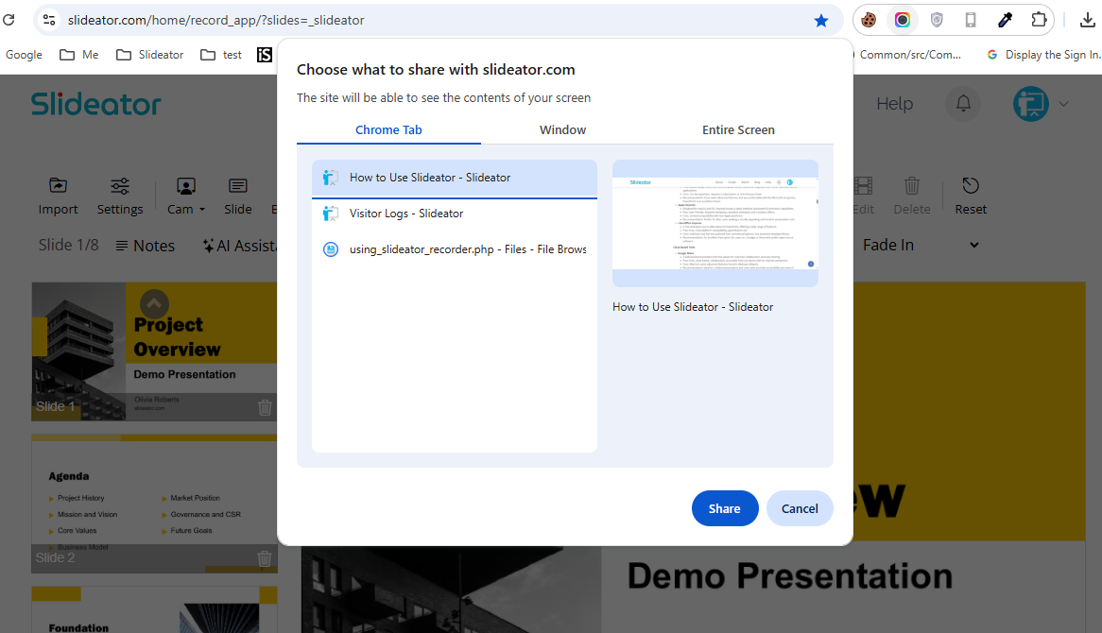Delete Slide 2 via its trash icon
This screenshot has width=1102, height=633.
click(x=265, y=558)
